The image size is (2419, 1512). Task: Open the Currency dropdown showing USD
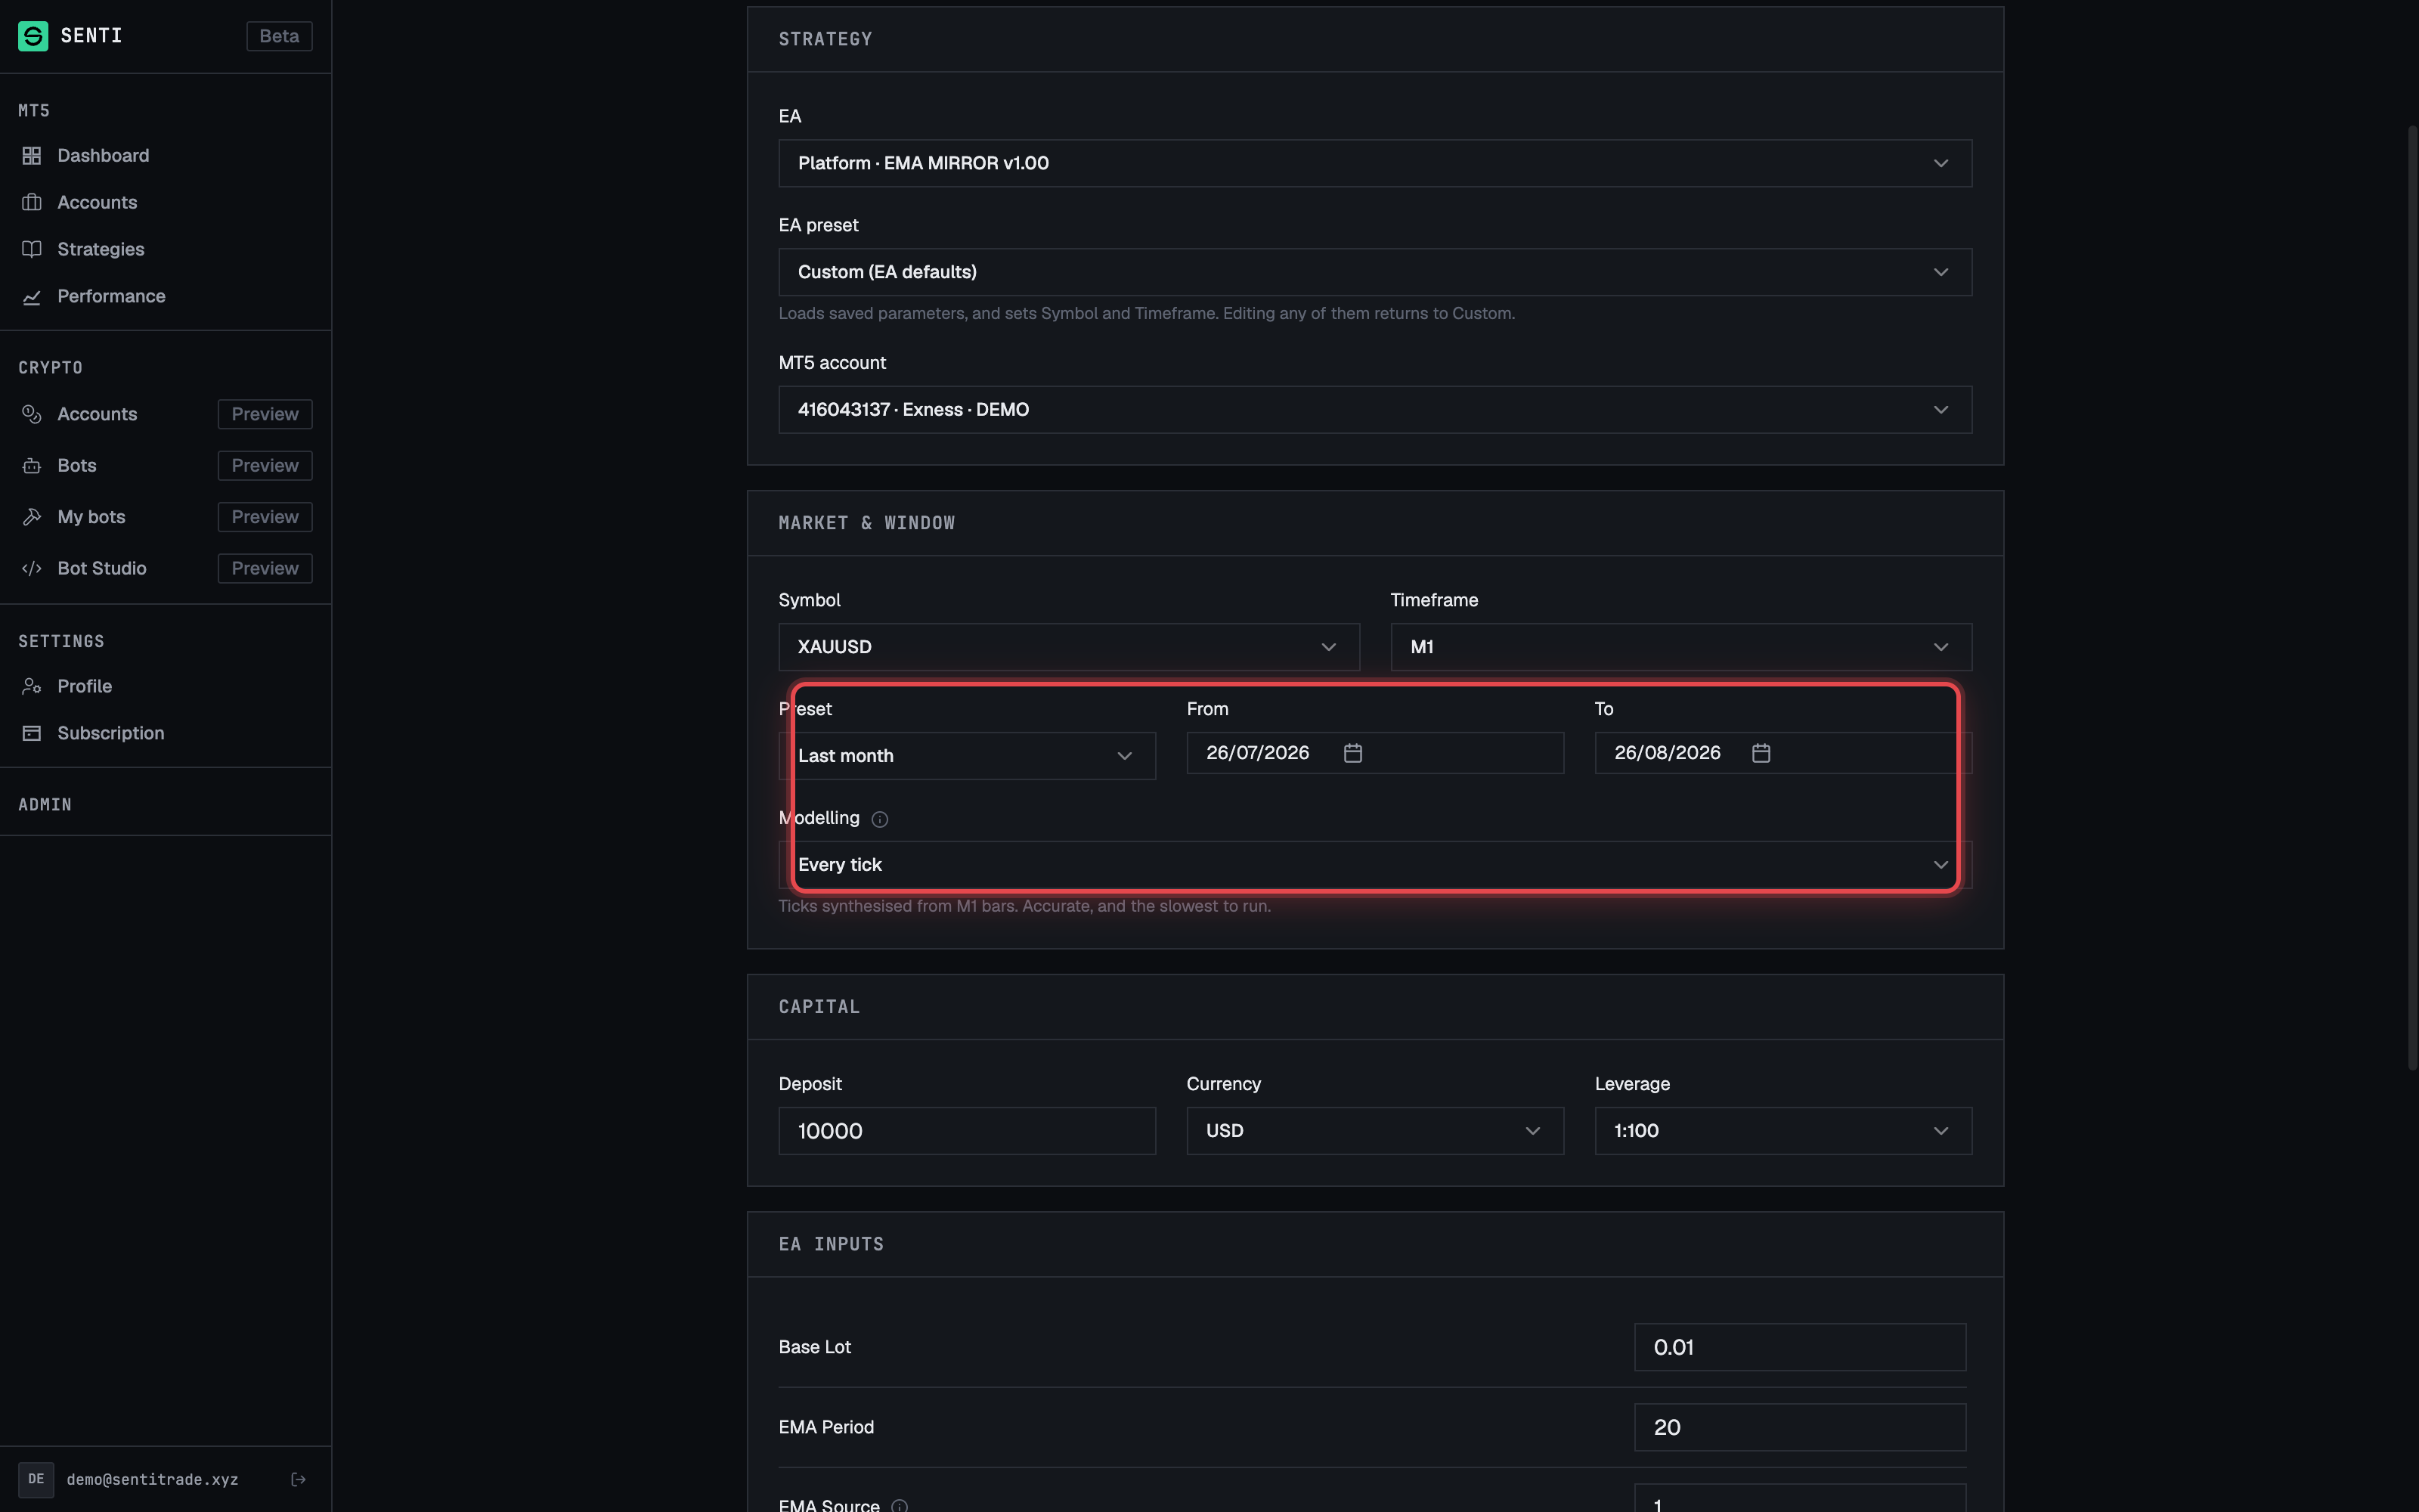pos(1374,1131)
